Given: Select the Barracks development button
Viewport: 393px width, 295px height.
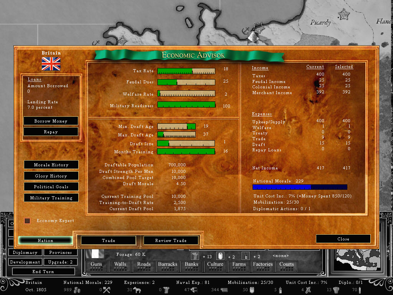Looking at the screenshot, I should click(x=168, y=266).
